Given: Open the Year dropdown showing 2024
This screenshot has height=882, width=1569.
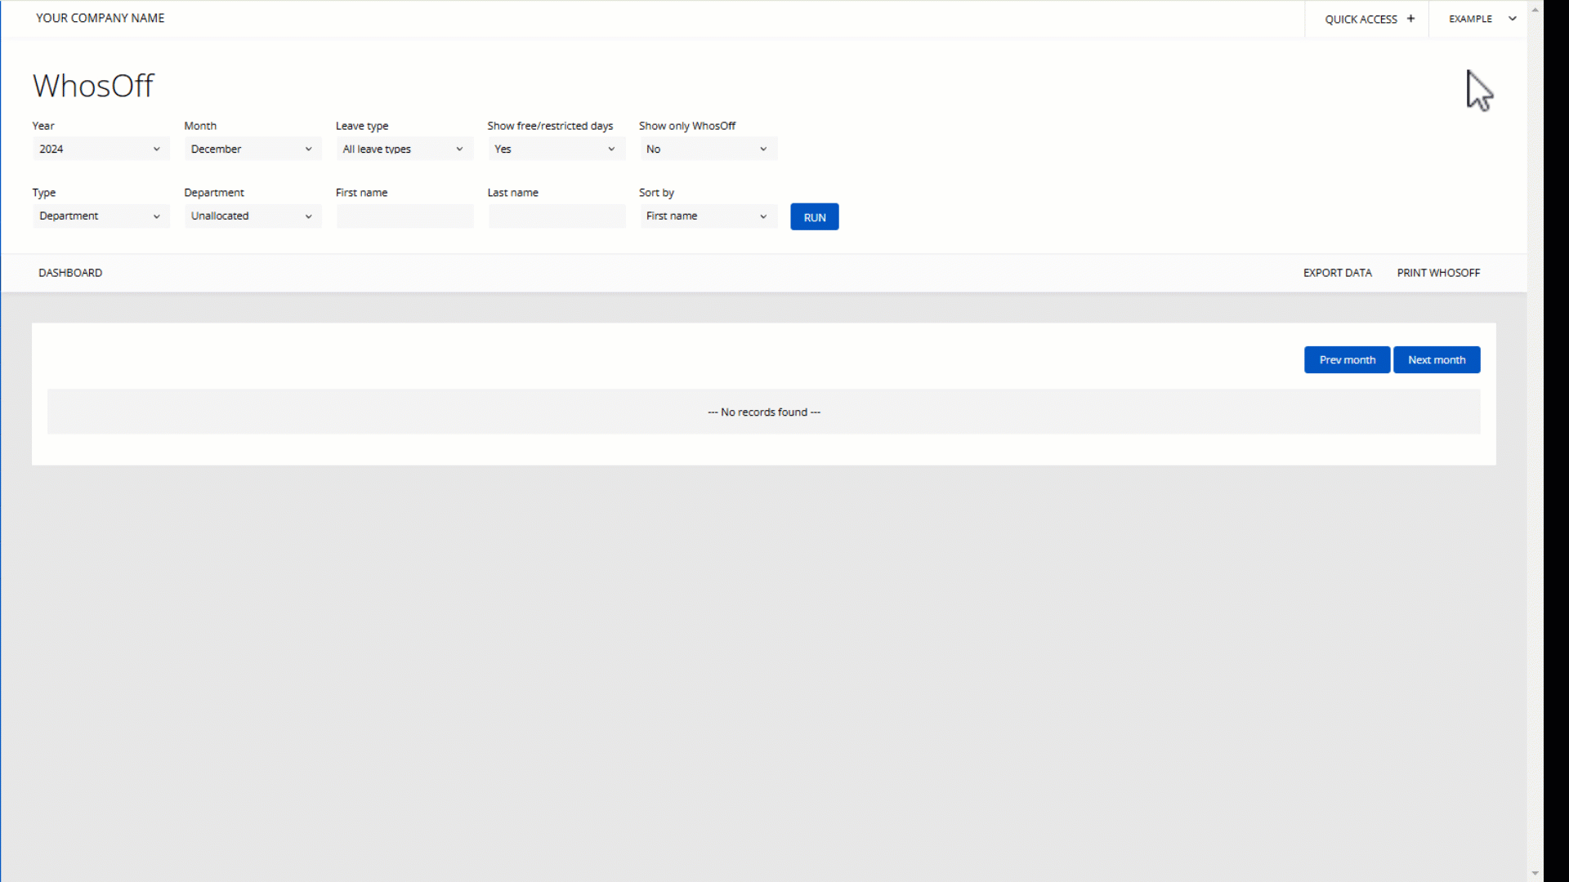Looking at the screenshot, I should pyautogui.click(x=100, y=149).
